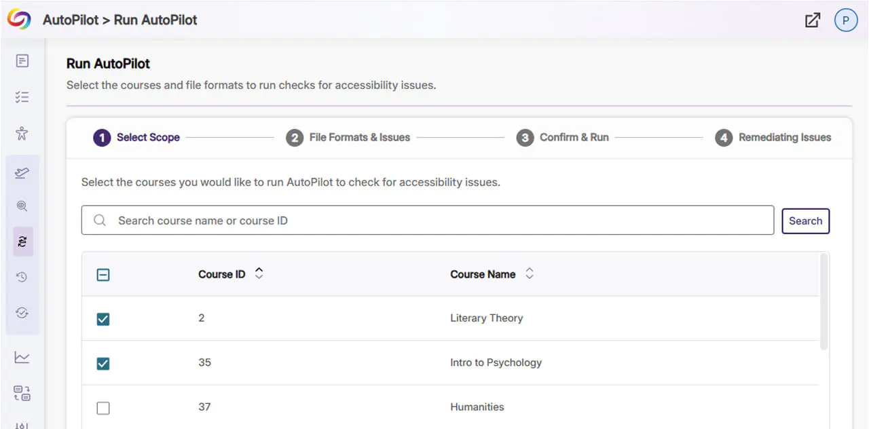Sort by Course Name column arrows

point(530,274)
